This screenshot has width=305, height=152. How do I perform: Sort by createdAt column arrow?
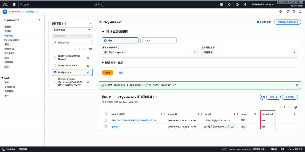[198, 114]
